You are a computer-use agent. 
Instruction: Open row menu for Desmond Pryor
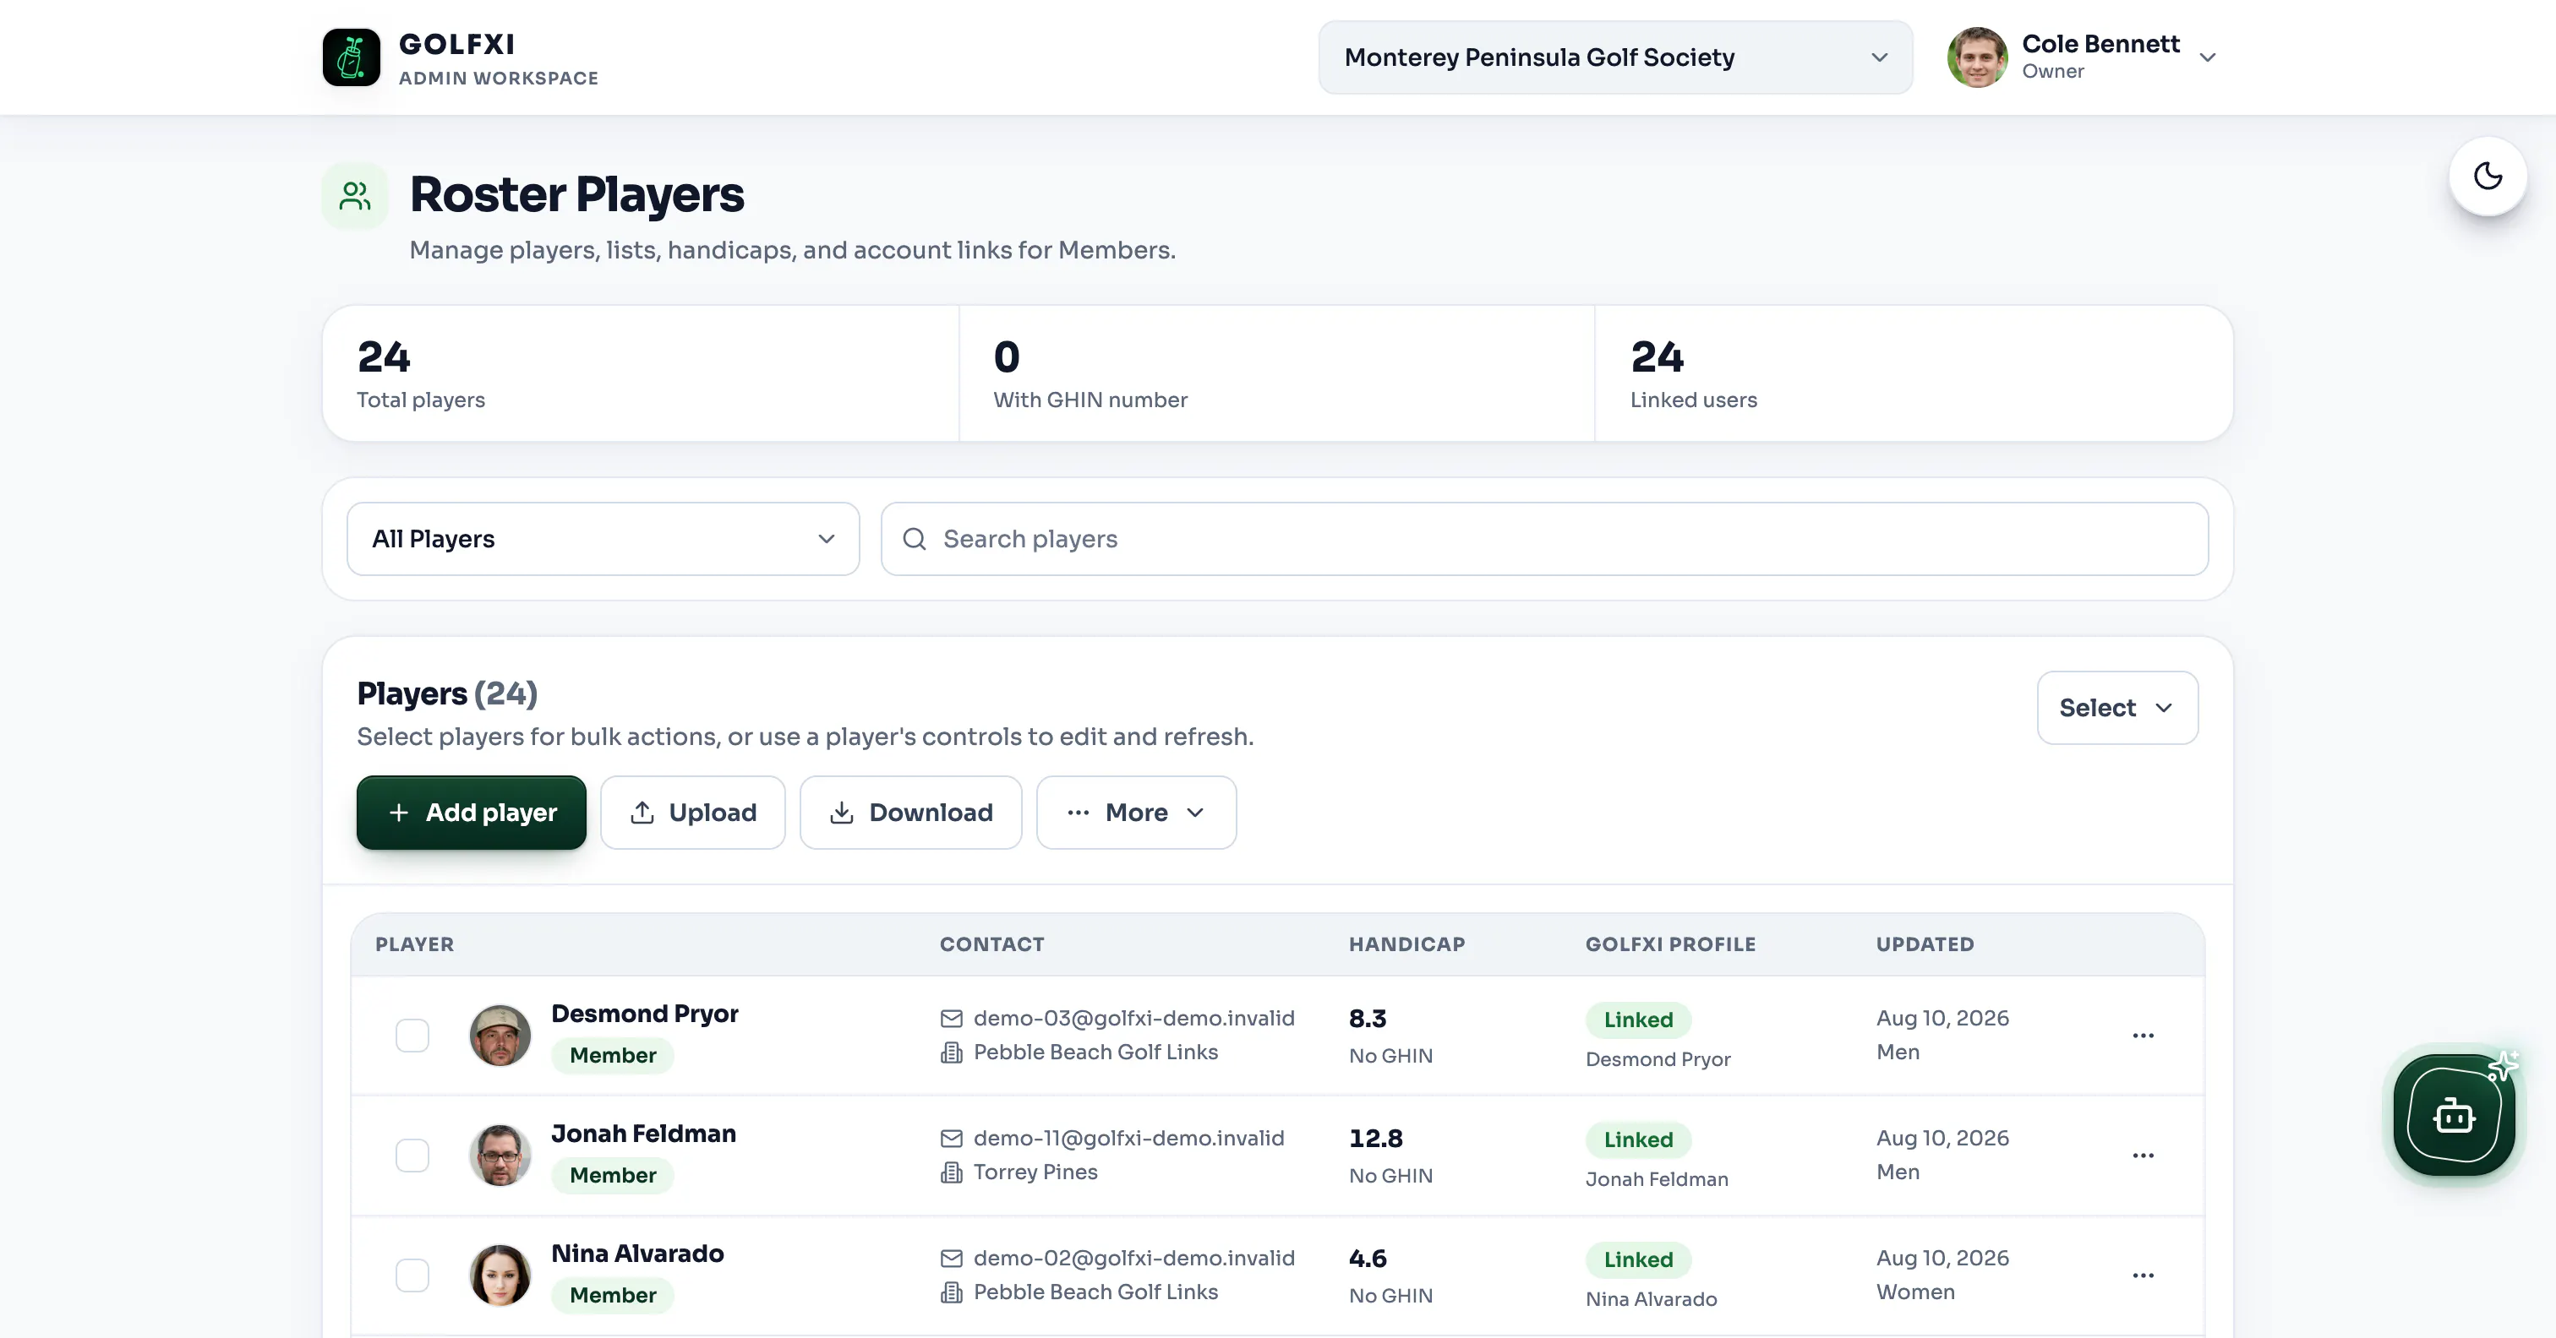[x=2144, y=1036]
